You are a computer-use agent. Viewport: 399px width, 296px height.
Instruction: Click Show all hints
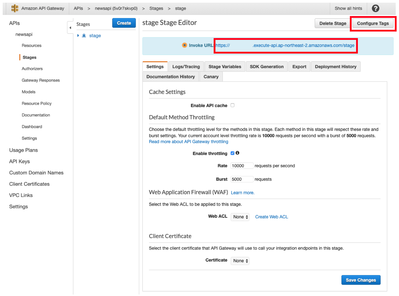pyautogui.click(x=348, y=8)
